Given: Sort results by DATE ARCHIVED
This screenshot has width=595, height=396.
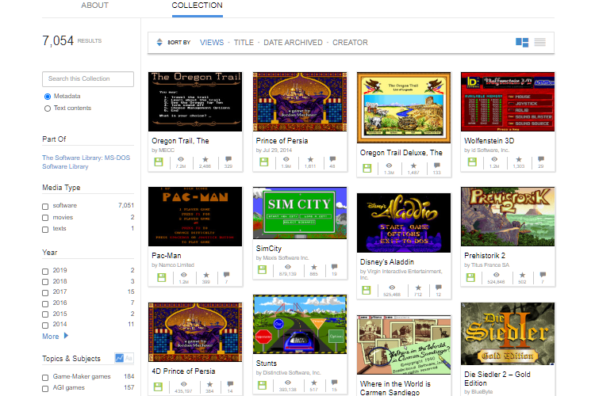Looking at the screenshot, I should tap(293, 43).
